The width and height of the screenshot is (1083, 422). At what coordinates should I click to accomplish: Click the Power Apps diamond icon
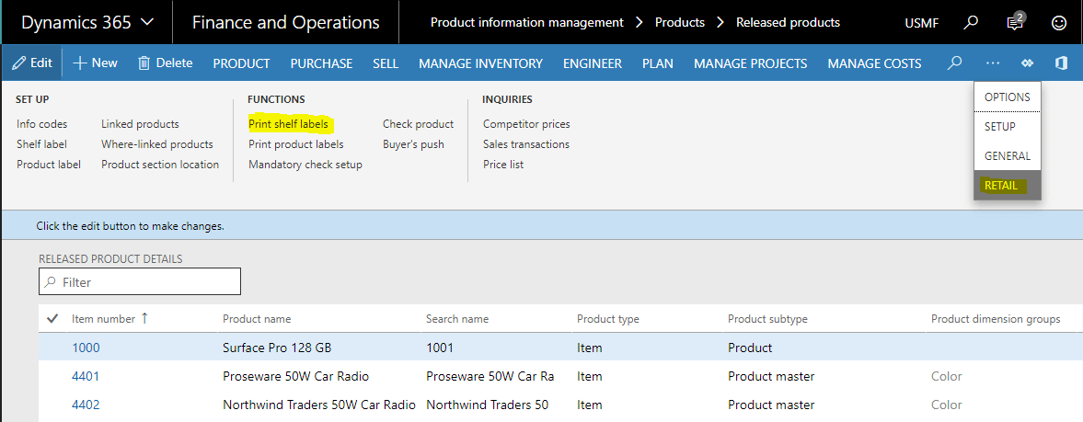[x=1028, y=63]
